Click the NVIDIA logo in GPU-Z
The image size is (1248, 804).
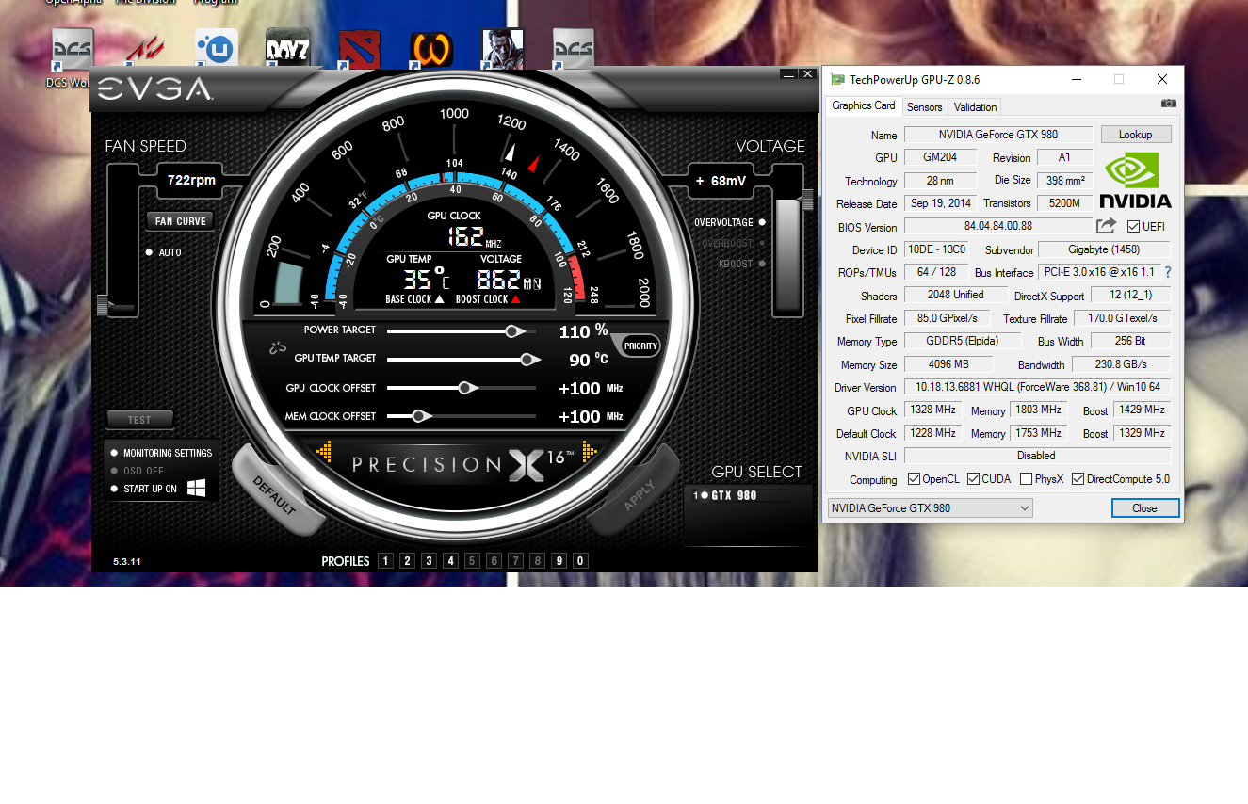click(1135, 179)
